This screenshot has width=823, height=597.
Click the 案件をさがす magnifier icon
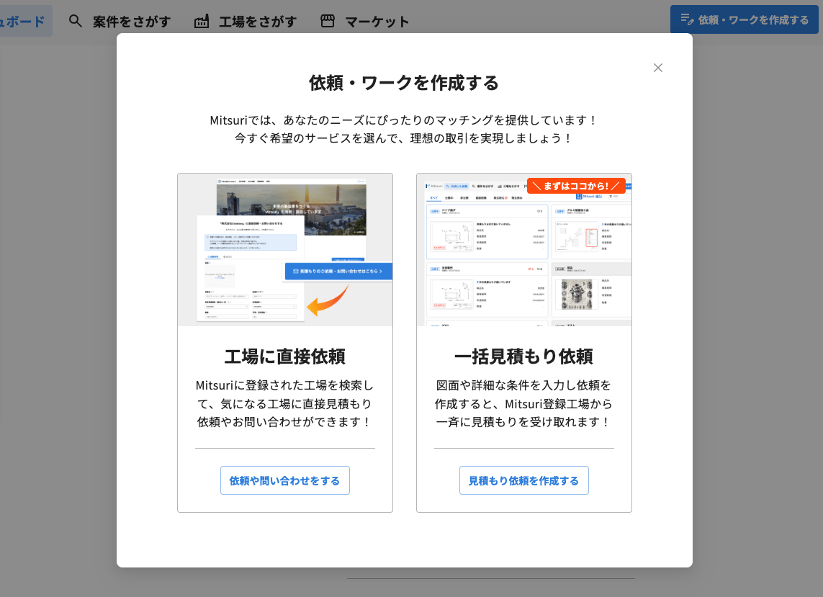[x=76, y=21]
